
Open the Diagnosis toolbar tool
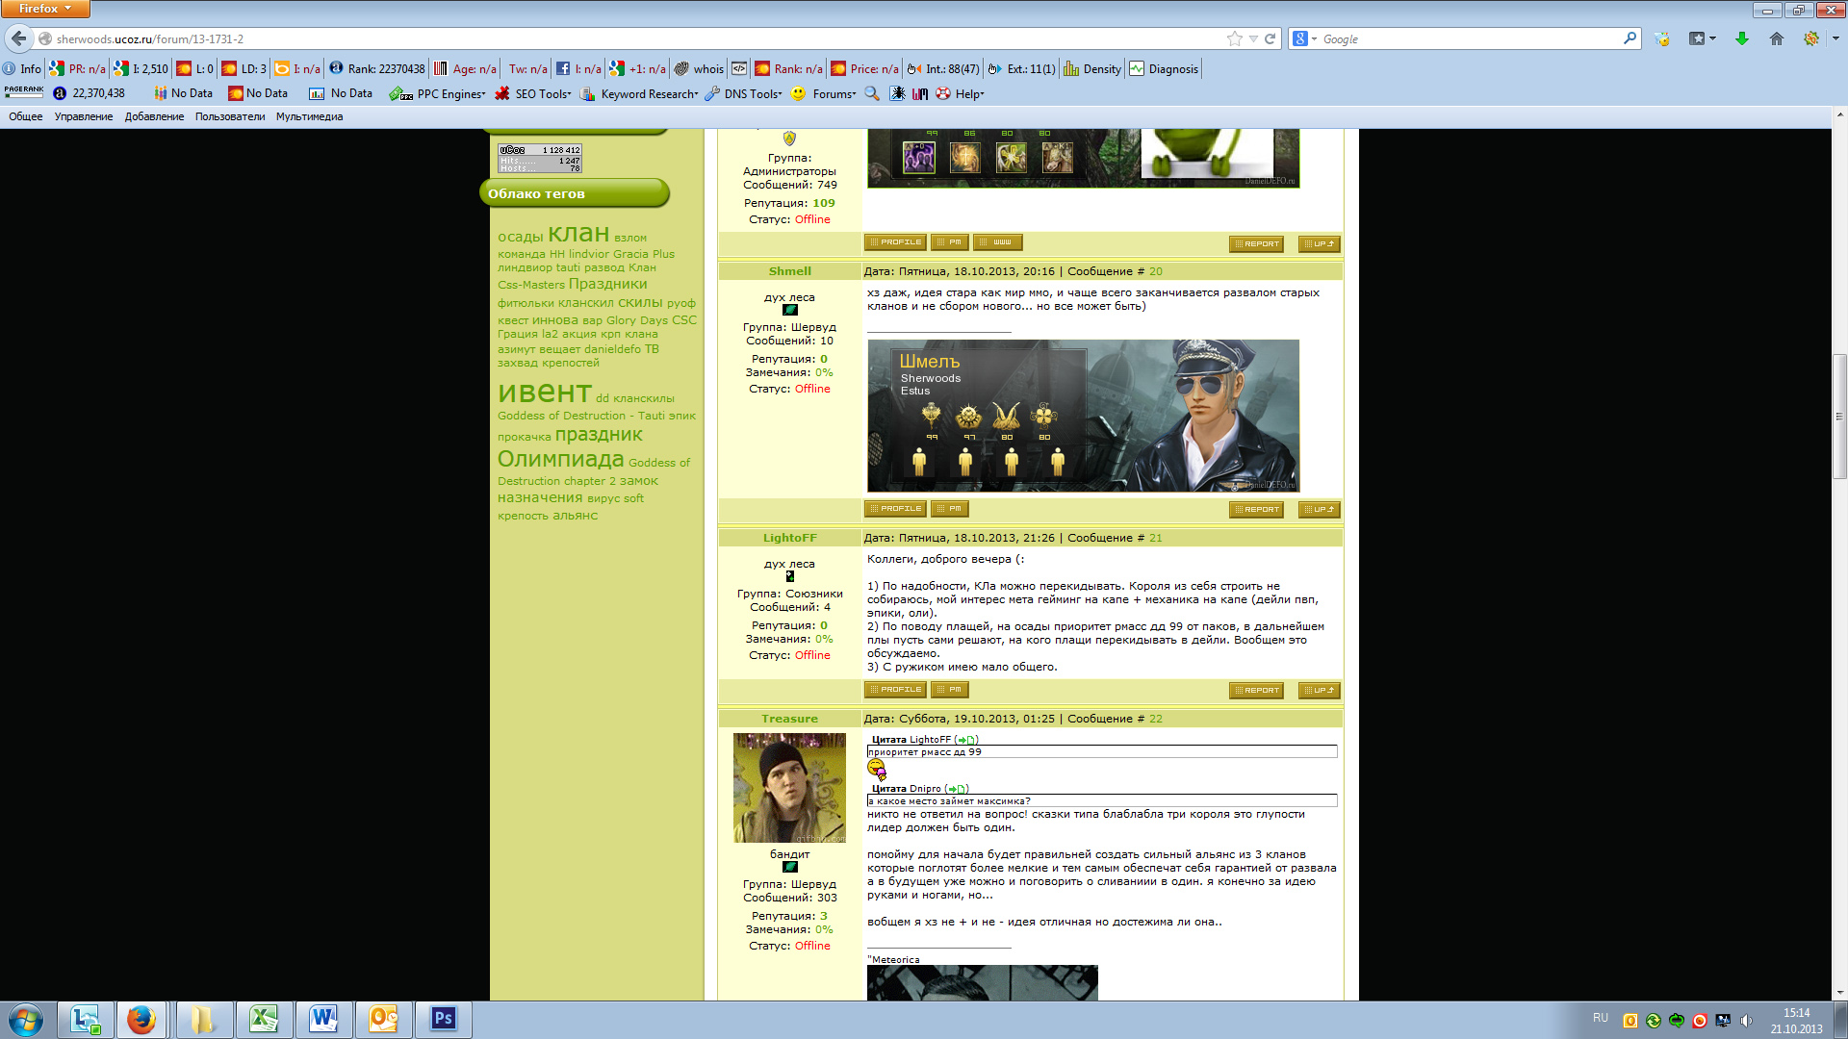1164,68
